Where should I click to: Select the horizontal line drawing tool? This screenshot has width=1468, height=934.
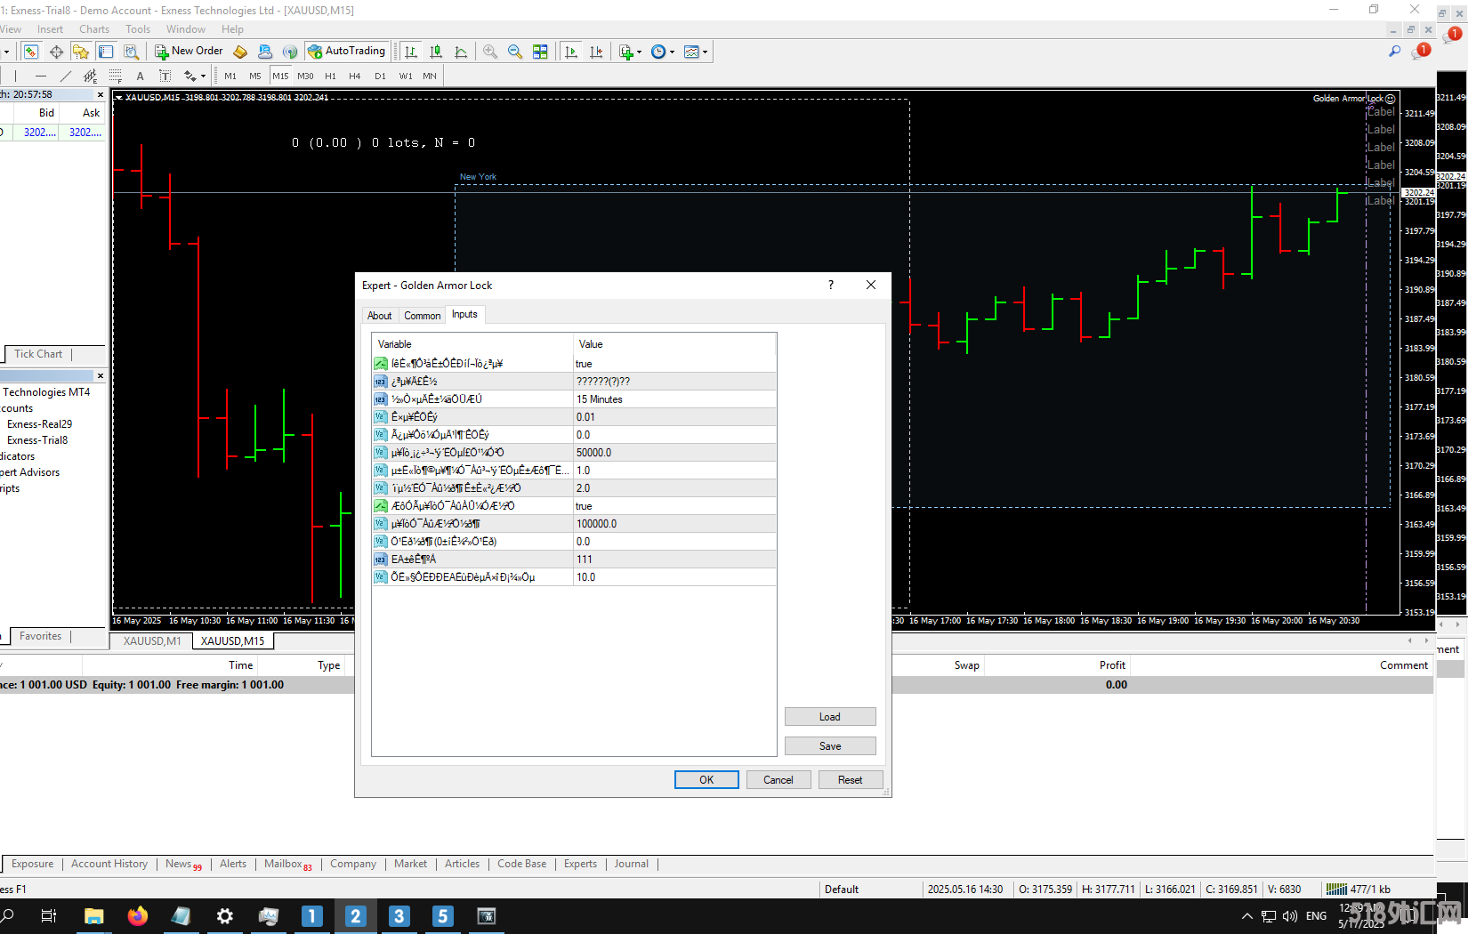click(x=40, y=76)
